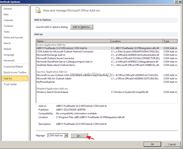Screen dimensions: 183x149
Task: Open the Add-in Options... dialog button
Action: 82,27
